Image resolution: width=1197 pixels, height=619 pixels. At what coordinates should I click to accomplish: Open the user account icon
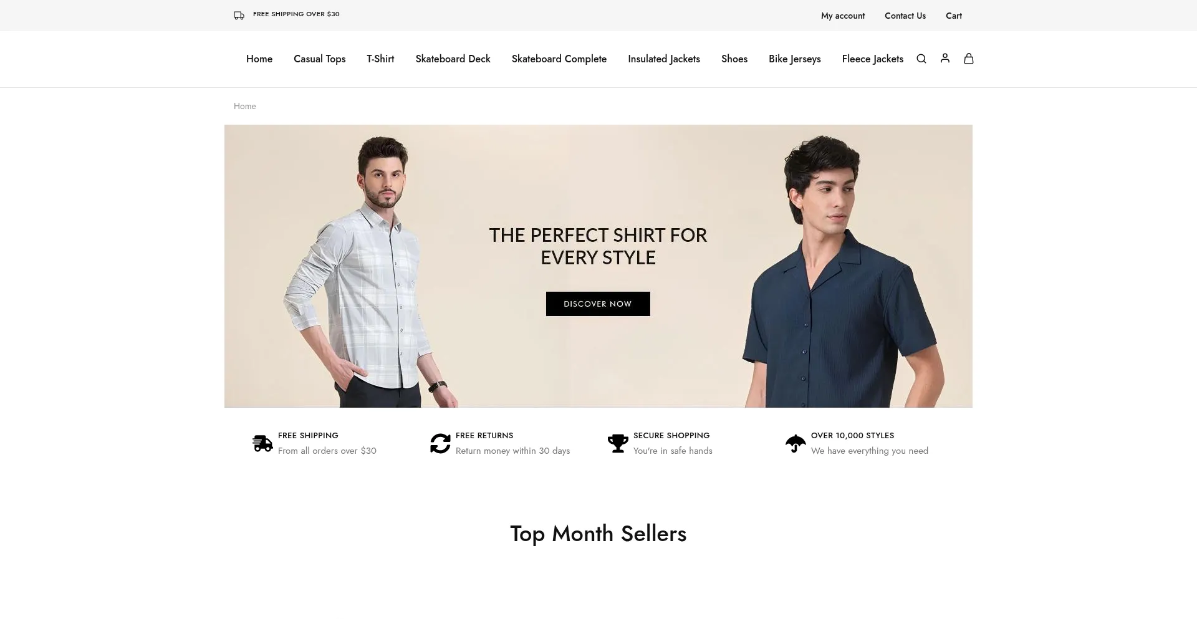pyautogui.click(x=945, y=58)
